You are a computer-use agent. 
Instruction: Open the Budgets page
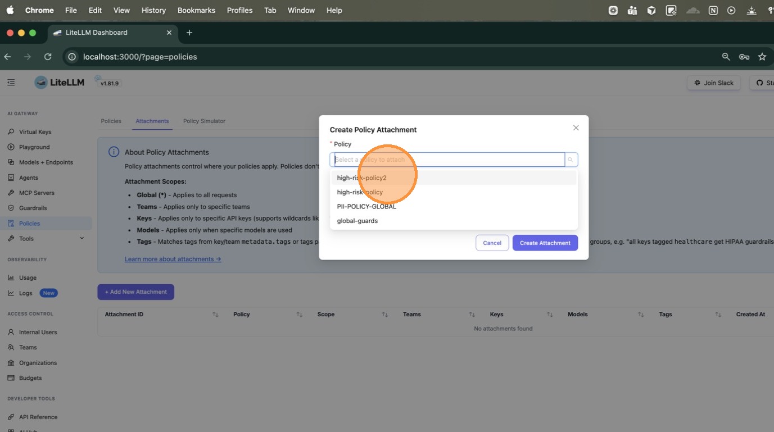[30, 378]
